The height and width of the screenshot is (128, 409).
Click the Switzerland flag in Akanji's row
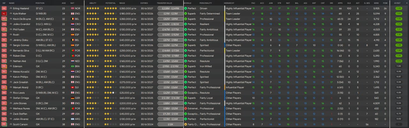[72, 87]
